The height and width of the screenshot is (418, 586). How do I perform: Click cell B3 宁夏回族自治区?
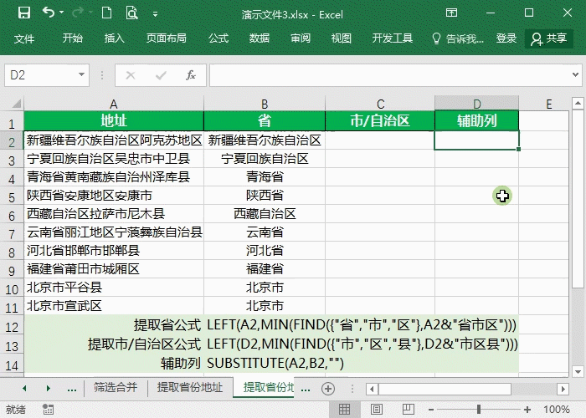265,159
